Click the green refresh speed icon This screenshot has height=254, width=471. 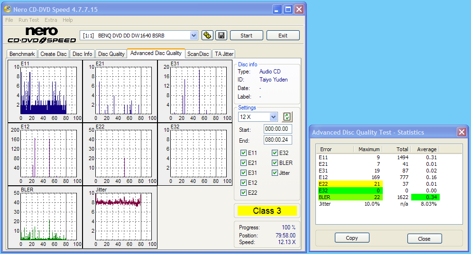[x=287, y=117]
